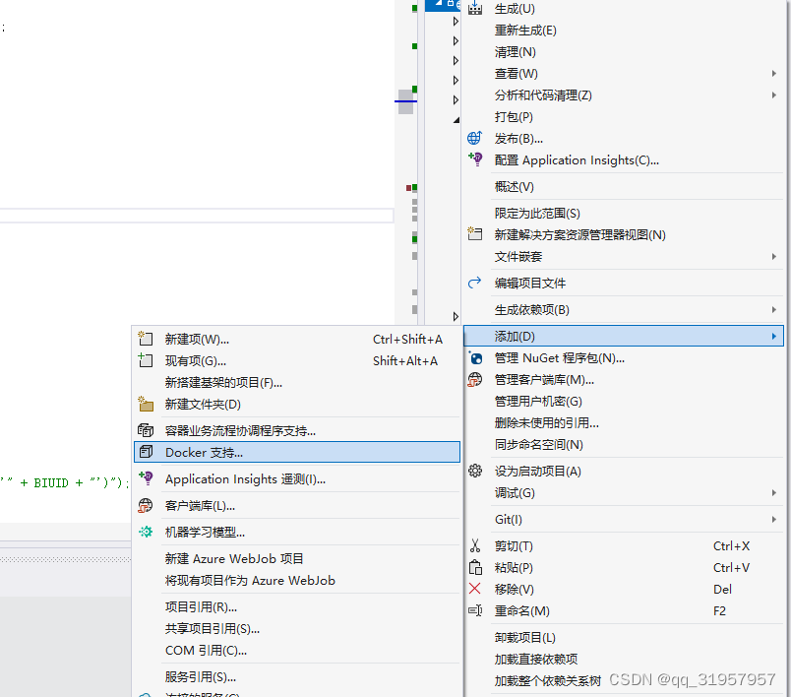Click the scissors icon next to 剪切(T)

[x=475, y=545]
